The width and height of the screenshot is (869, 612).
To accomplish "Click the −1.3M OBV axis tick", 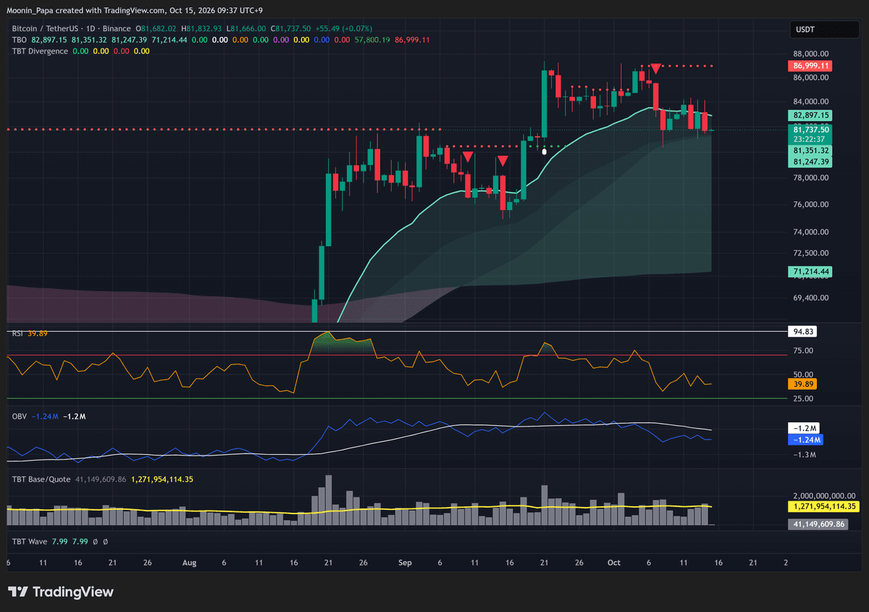I will point(805,455).
